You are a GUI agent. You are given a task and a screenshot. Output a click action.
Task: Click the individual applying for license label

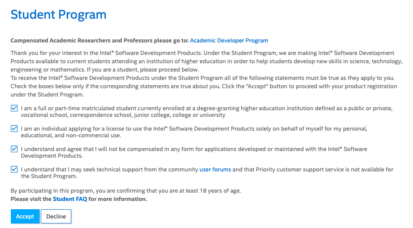pyautogui.click(x=194, y=132)
